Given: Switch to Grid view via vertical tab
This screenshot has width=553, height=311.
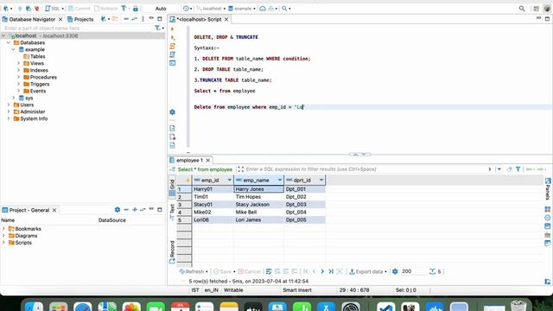Looking at the screenshot, I should (172, 187).
